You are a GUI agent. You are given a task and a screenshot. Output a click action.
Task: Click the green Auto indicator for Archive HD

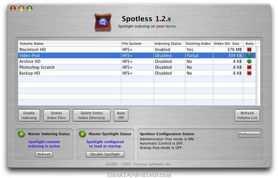(x=250, y=62)
